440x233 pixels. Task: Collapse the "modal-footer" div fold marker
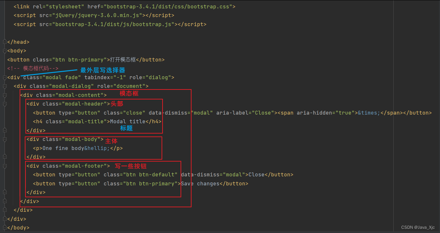(x=5, y=166)
